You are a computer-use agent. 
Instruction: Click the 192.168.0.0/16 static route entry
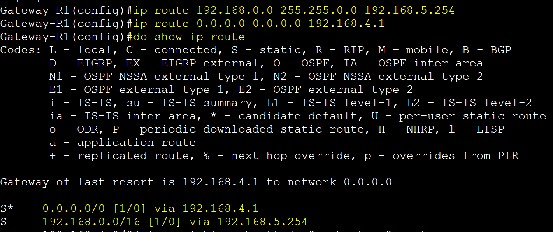tap(154, 222)
